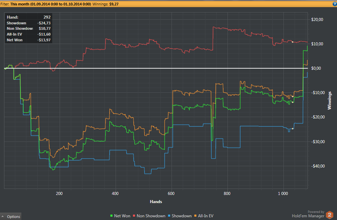Click the $20,00 y-axis label
The height and width of the screenshot is (220, 337).
[317, 20]
